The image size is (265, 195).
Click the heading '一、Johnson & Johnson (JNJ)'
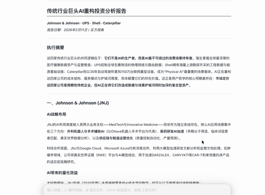click(78, 103)
